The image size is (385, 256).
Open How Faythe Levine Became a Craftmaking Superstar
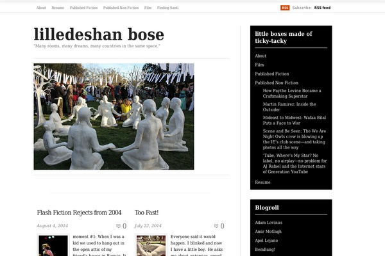click(x=292, y=93)
